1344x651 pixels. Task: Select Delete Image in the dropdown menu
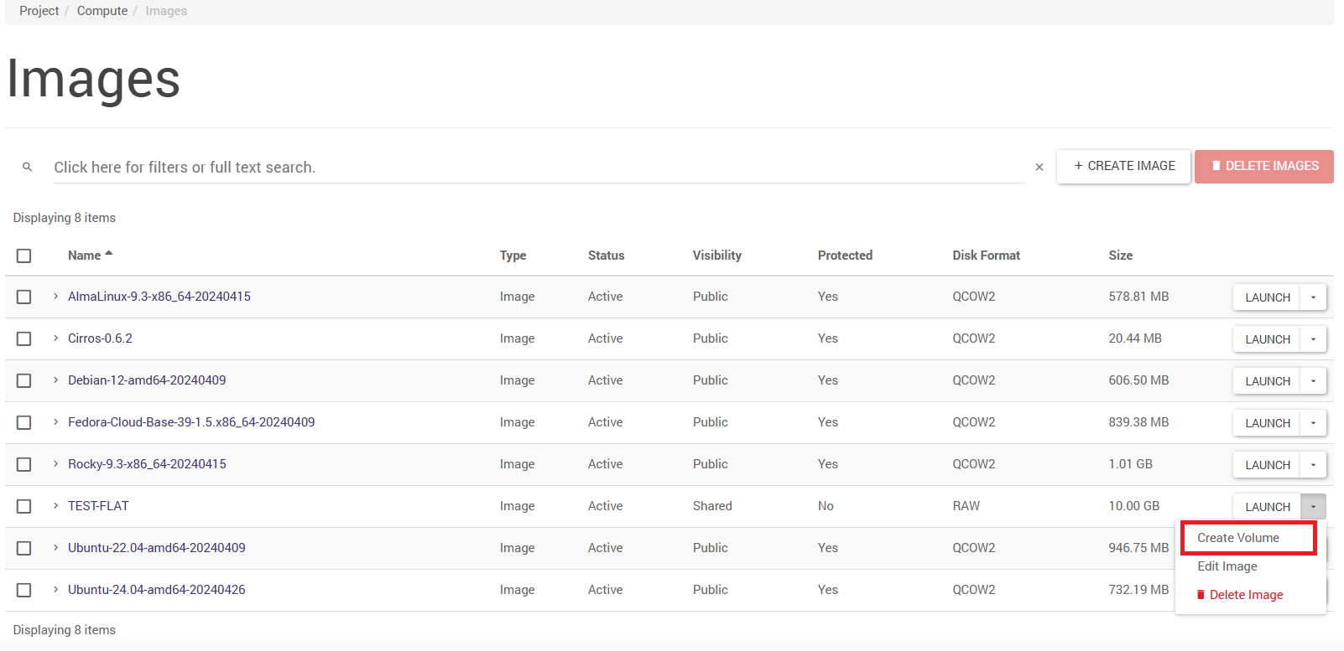(x=1246, y=595)
